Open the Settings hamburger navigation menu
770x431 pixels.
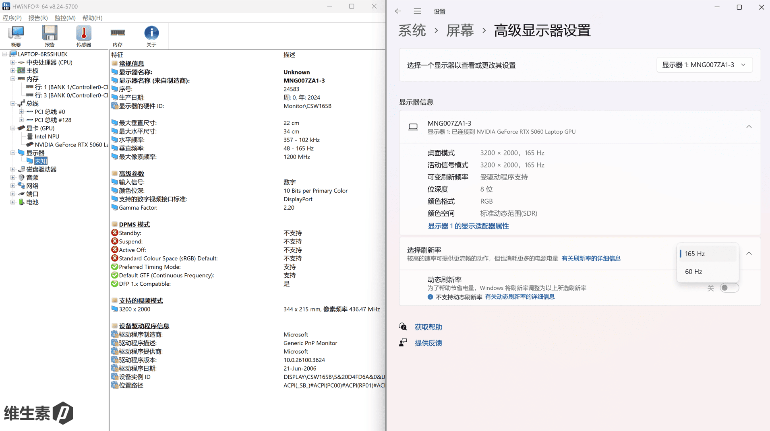coord(417,11)
